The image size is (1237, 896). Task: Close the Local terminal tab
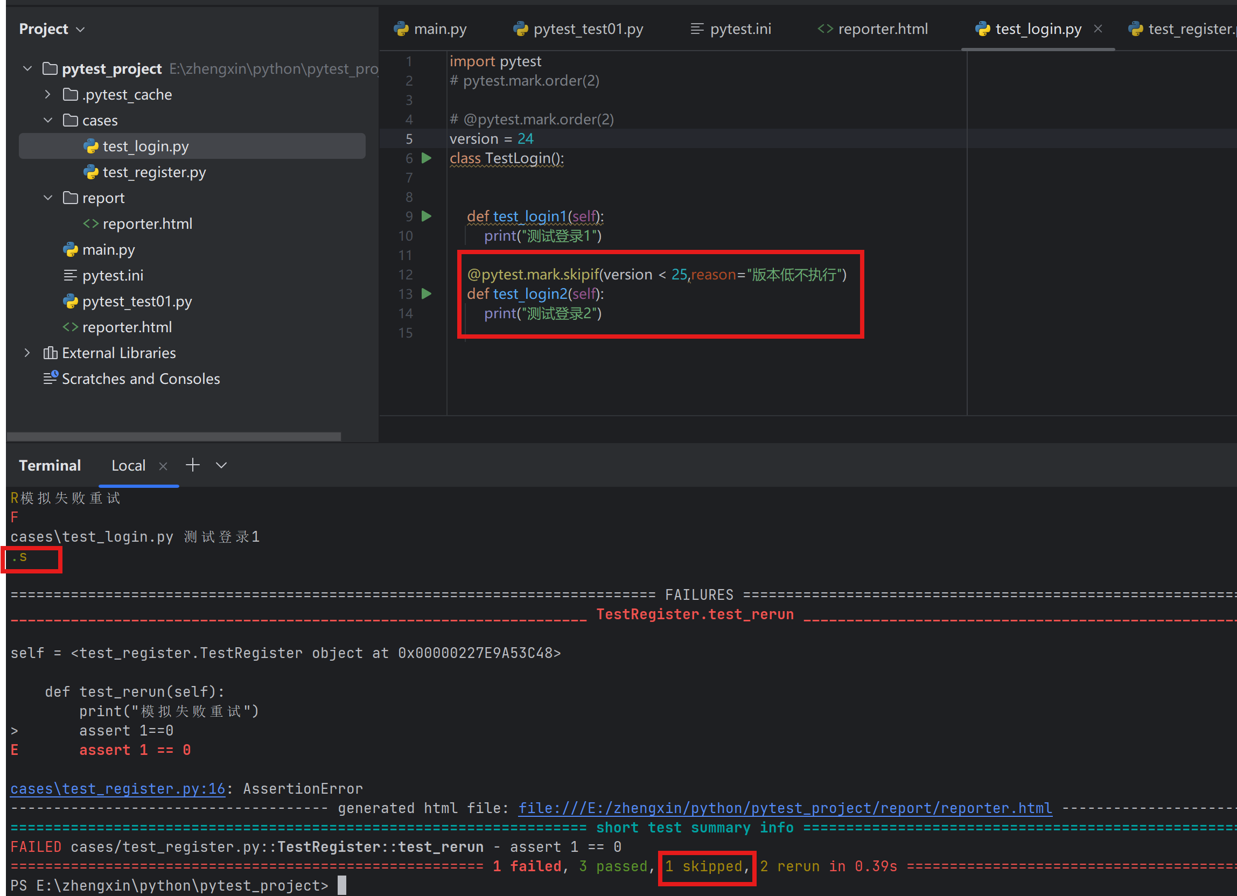click(x=163, y=466)
